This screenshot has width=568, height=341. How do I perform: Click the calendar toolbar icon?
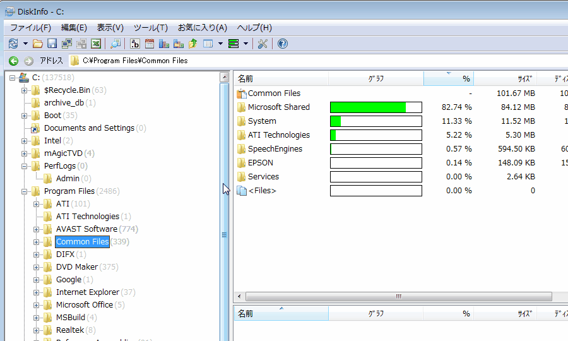150,44
